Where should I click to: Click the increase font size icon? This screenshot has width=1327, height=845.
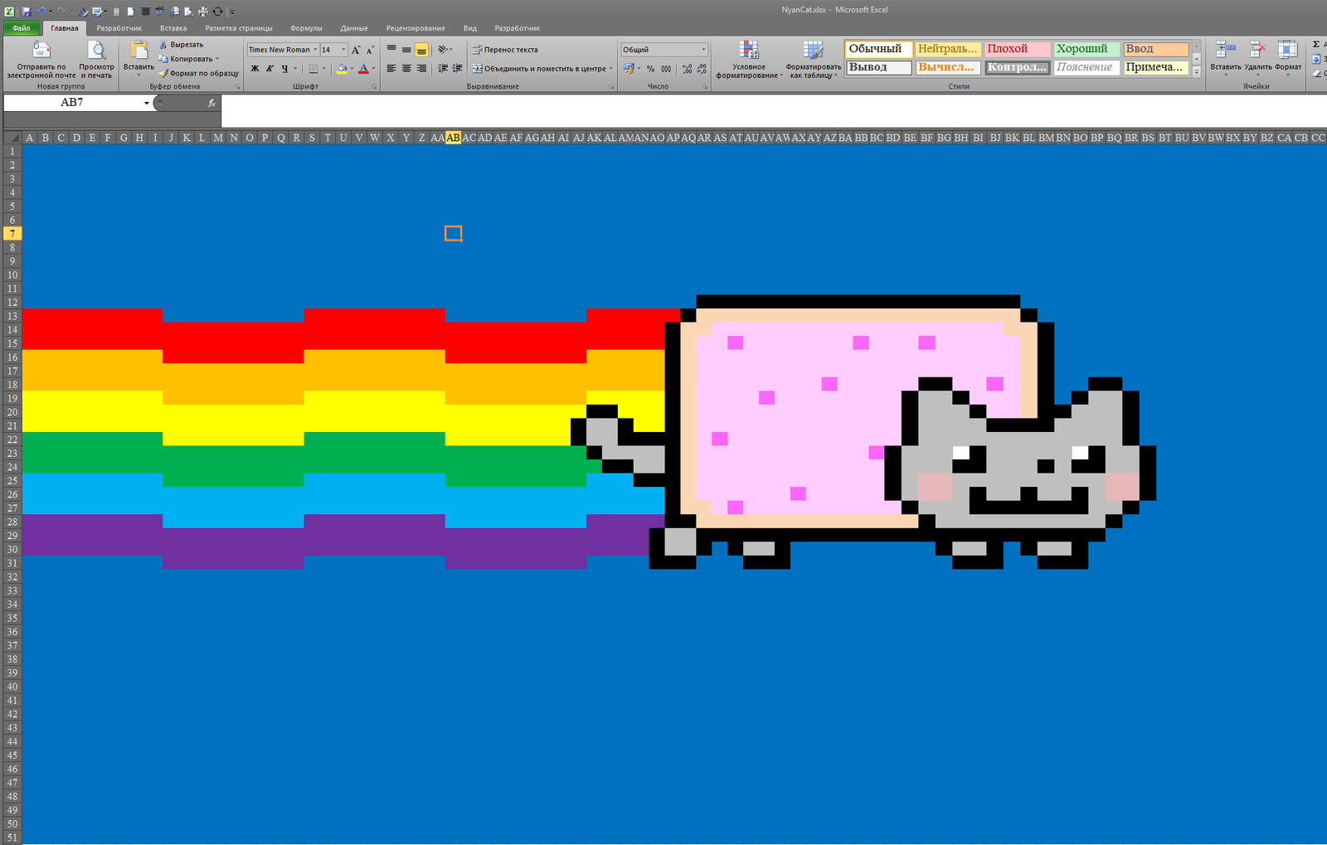pos(356,50)
